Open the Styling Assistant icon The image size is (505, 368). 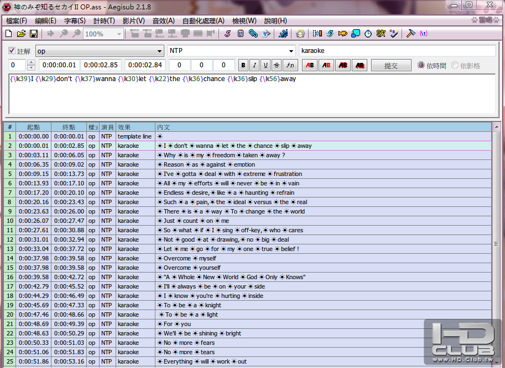coord(330,34)
